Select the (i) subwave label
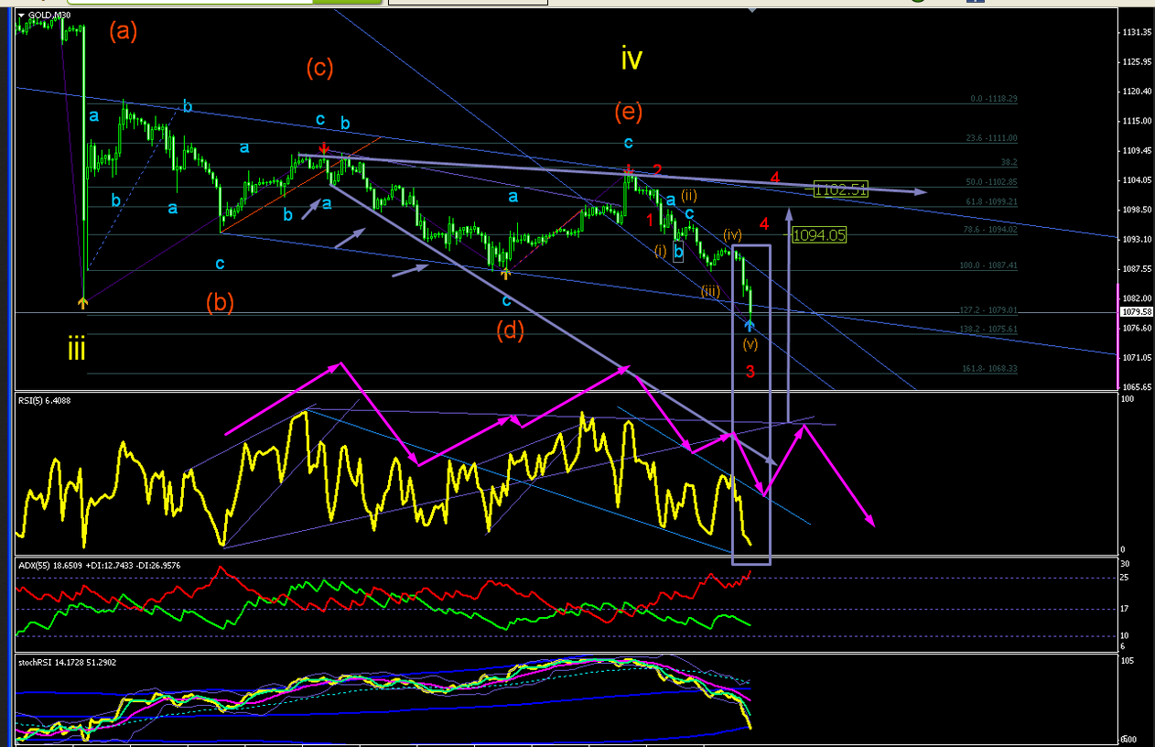The height and width of the screenshot is (747, 1155). (661, 250)
